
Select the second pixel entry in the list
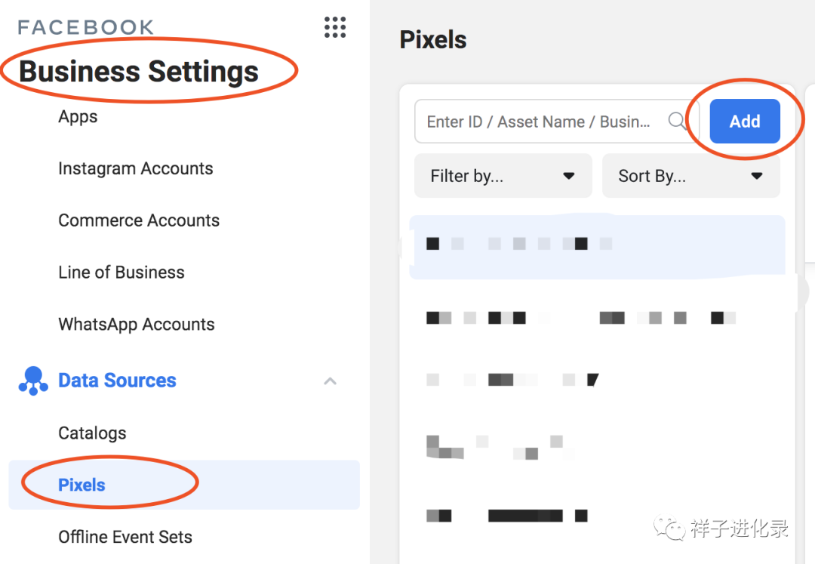tap(528, 317)
